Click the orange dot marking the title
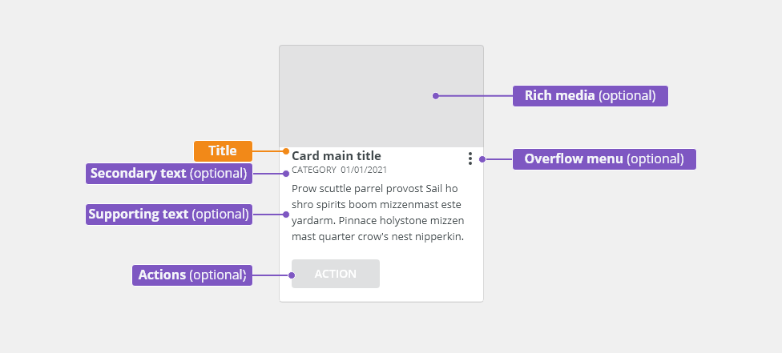782x353 pixels. (286, 151)
